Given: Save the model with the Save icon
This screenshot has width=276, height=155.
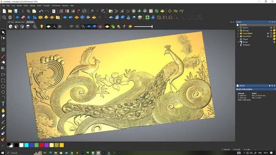Looking at the screenshot, I should (16, 11).
